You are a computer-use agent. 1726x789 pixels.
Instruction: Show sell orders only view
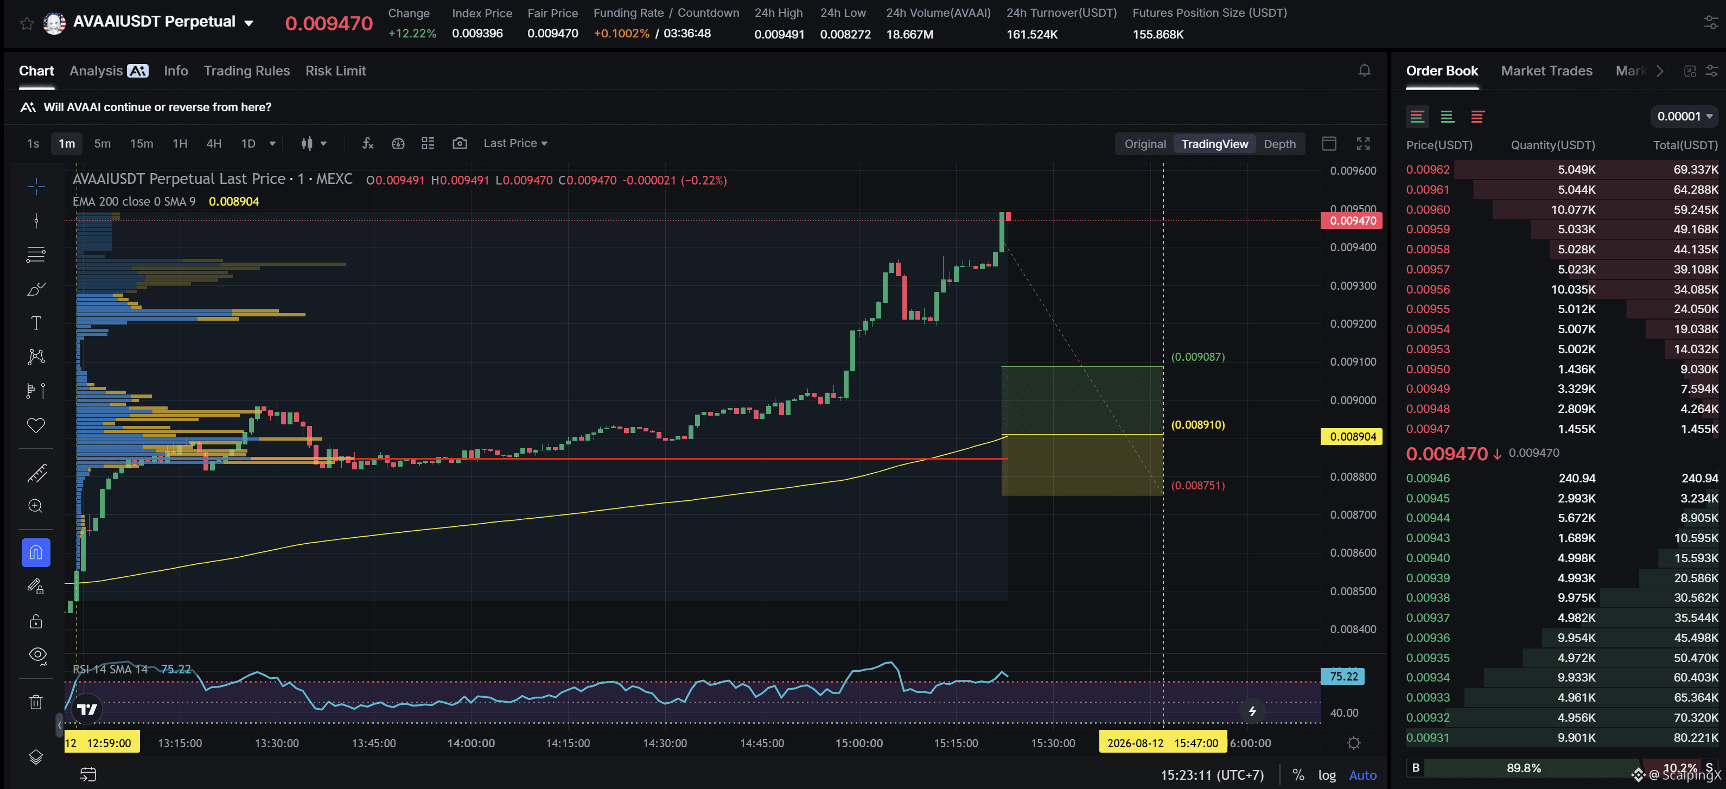1477,117
